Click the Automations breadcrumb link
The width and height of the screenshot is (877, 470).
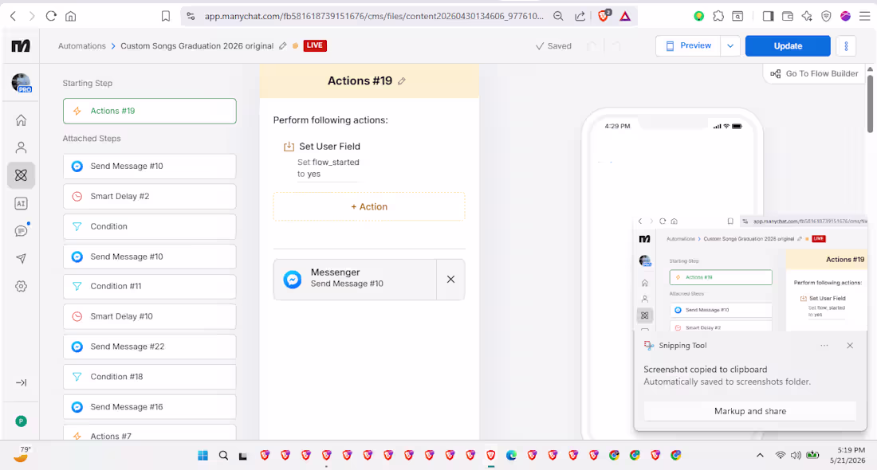point(81,46)
